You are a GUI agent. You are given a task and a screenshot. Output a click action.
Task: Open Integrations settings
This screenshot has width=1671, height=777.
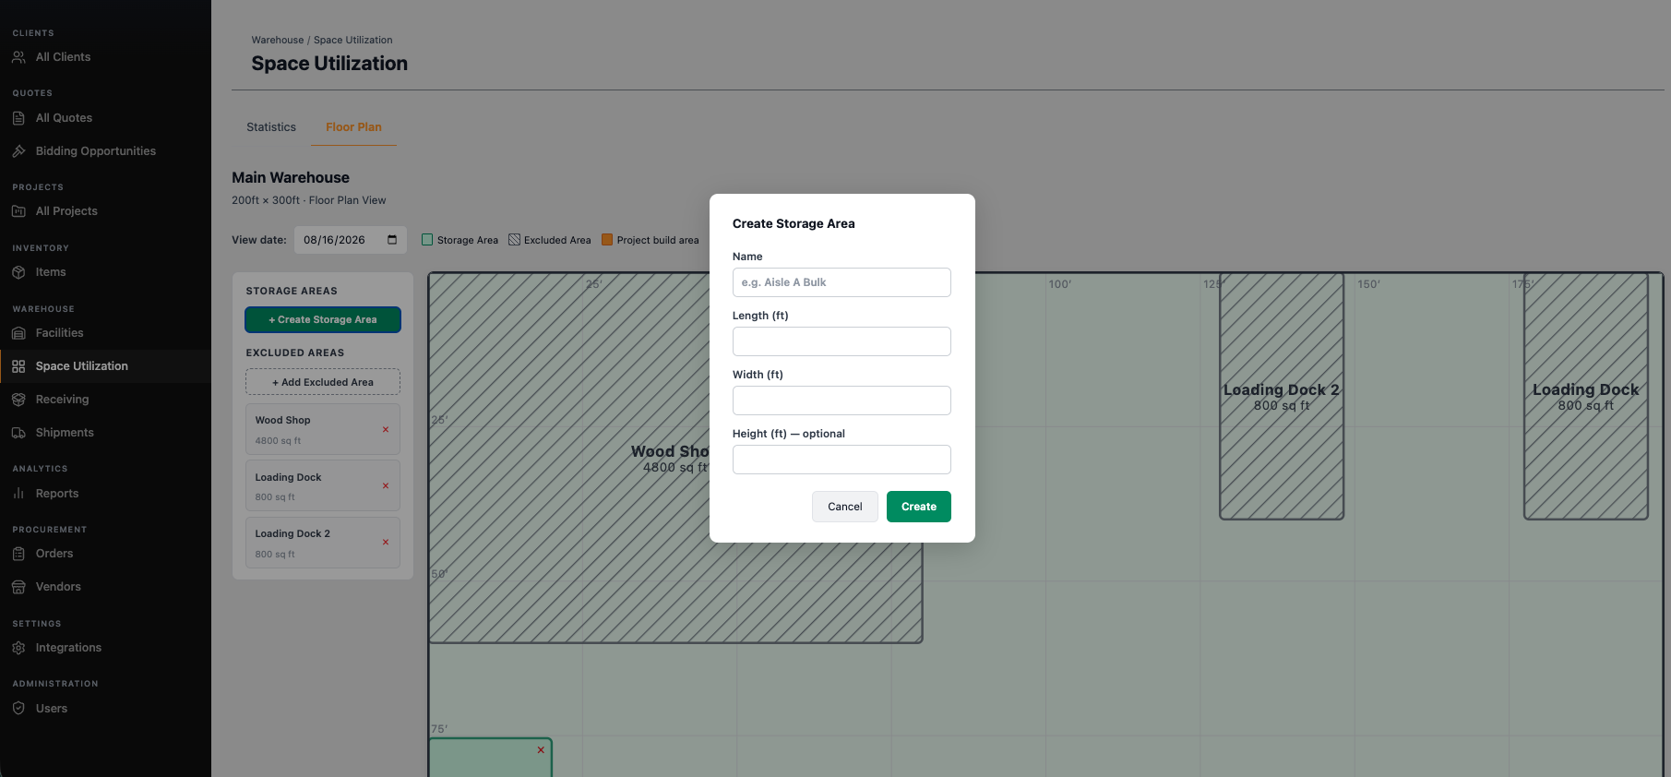click(69, 648)
